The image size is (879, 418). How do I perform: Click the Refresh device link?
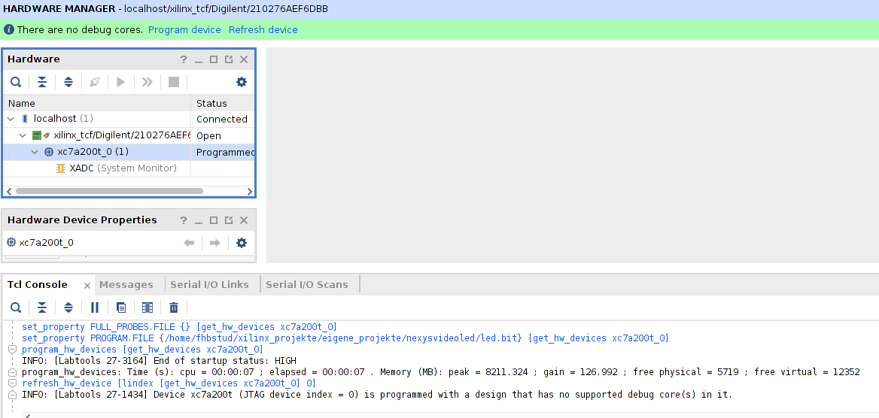[x=263, y=30]
